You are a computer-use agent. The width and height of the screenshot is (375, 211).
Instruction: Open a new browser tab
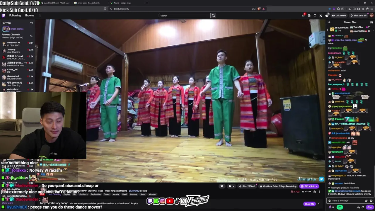pos(147,3)
